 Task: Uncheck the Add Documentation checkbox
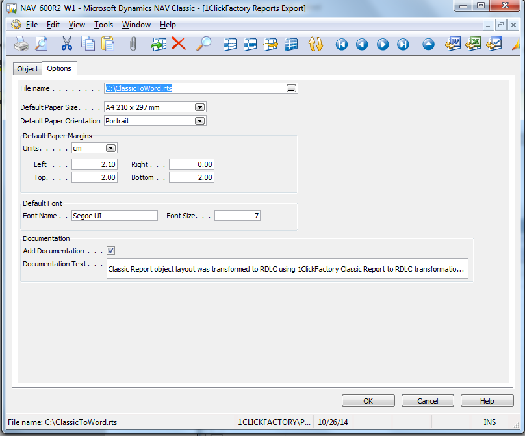[x=111, y=251]
